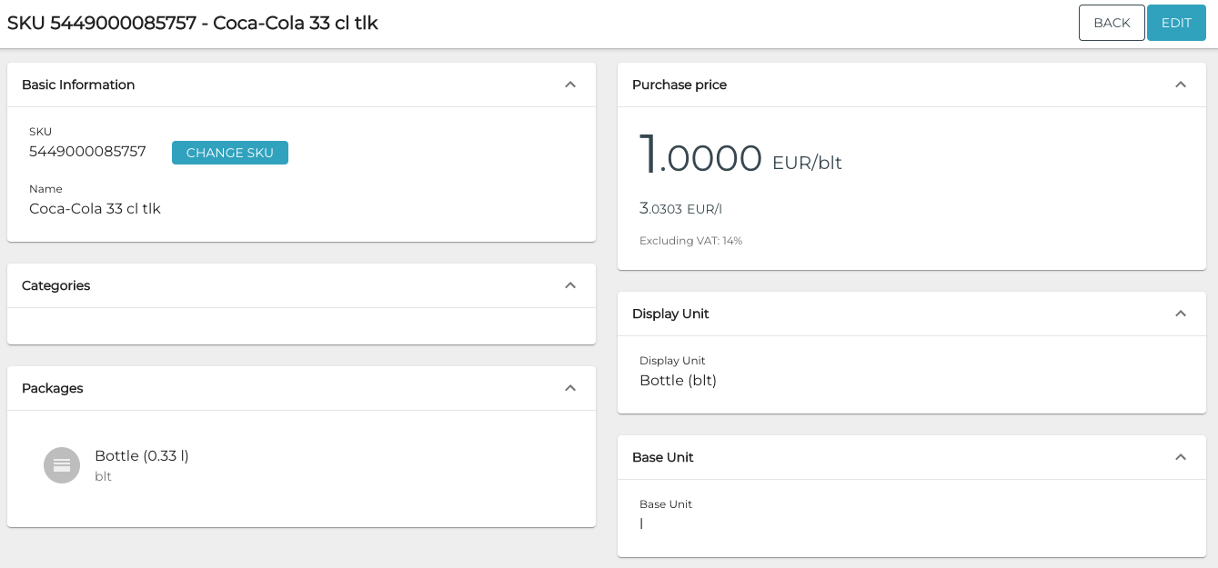Collapse the Basic Information panel chevron
1218x568 pixels.
[x=570, y=85]
